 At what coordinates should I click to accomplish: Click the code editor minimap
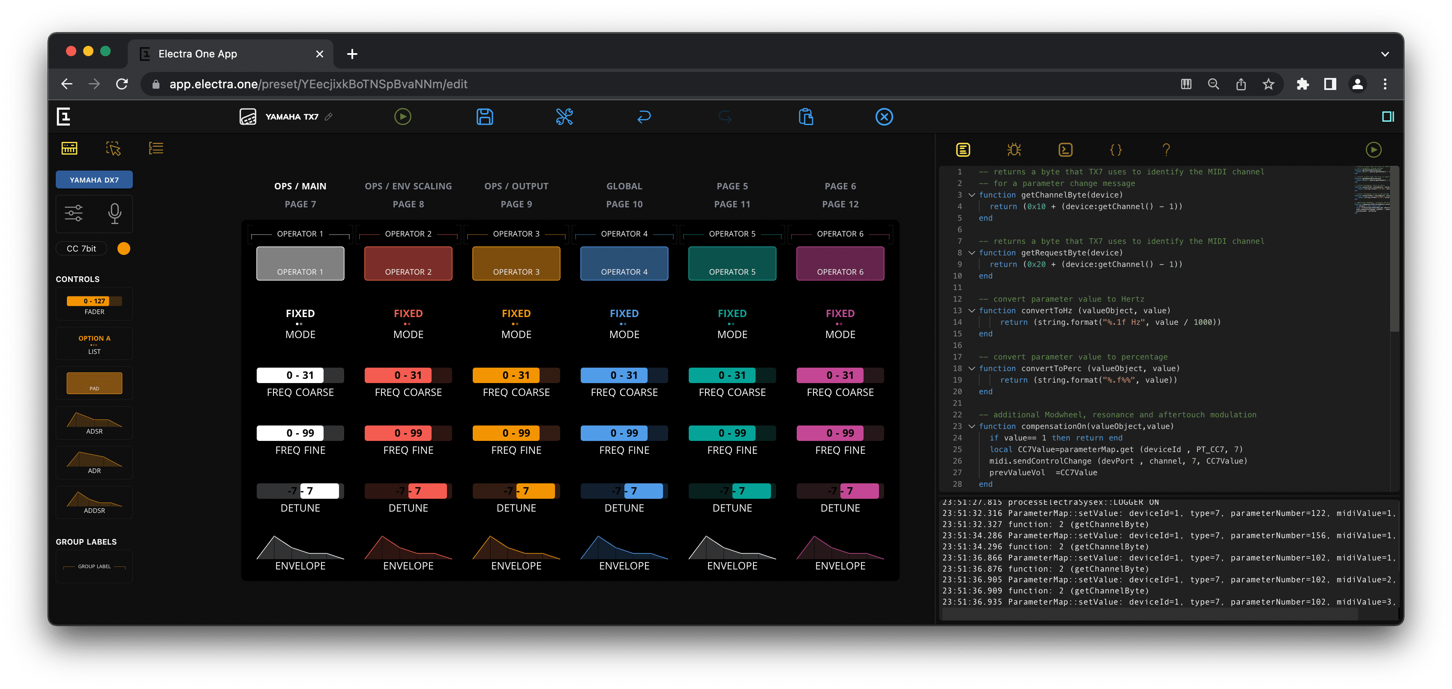(1372, 189)
